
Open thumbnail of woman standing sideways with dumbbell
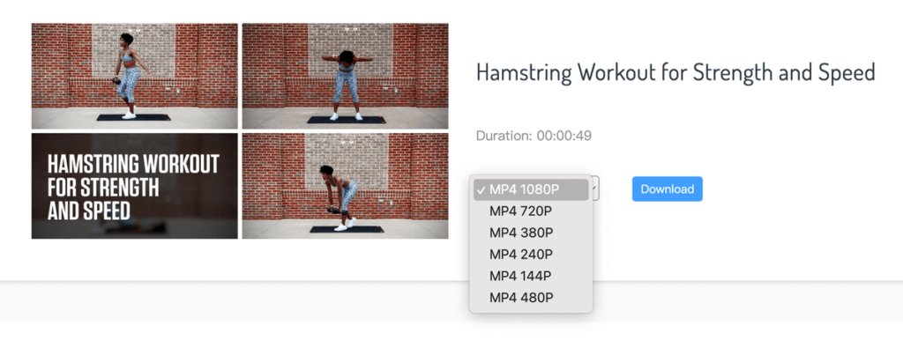134,76
